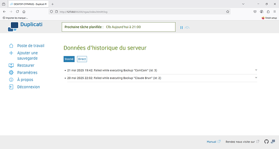This screenshot has width=279, height=149.
Task: Open the Pocket save icon
Action: (x=255, y=12)
